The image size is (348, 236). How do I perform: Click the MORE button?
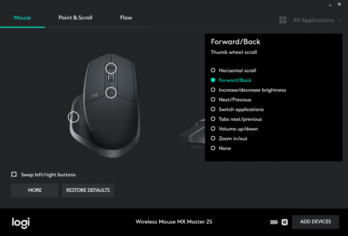(35, 190)
